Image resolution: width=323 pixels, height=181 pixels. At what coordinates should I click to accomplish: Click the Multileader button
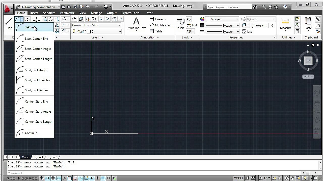160,25
